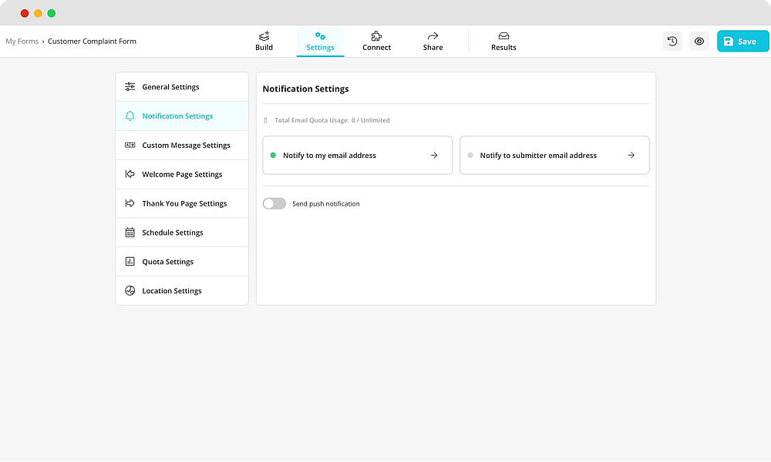The width and height of the screenshot is (771, 462).
Task: Click the Build layers icon
Action: click(x=264, y=36)
